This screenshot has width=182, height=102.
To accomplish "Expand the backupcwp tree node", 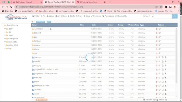I will click(x=5, y=39).
